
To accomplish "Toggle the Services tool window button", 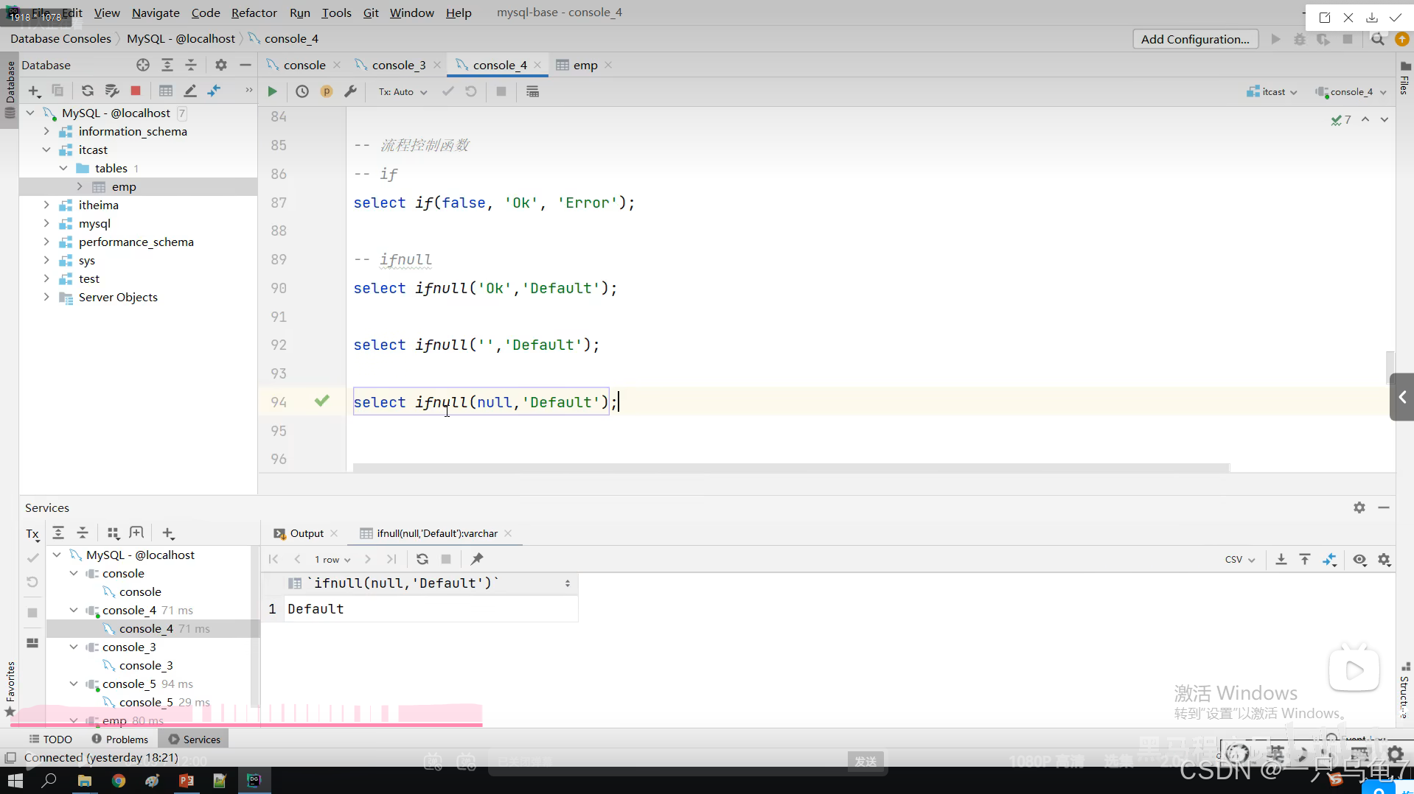I will coord(195,739).
